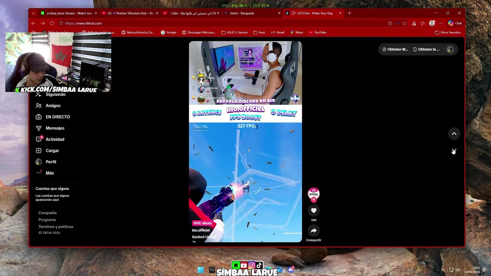Open the Acer bookmark folder

point(259,33)
